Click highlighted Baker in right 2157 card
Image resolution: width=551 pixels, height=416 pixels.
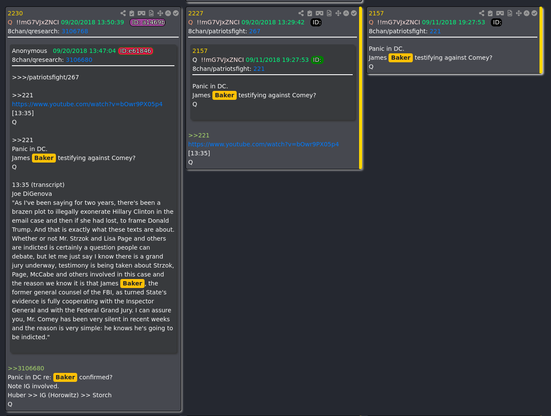pyautogui.click(x=400, y=58)
